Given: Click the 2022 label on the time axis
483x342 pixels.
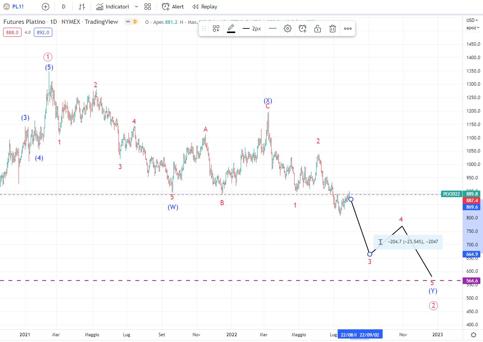Looking at the screenshot, I should 231,335.
